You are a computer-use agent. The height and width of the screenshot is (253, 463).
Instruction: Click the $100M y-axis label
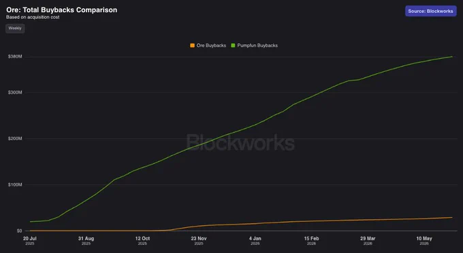pyautogui.click(x=15, y=184)
